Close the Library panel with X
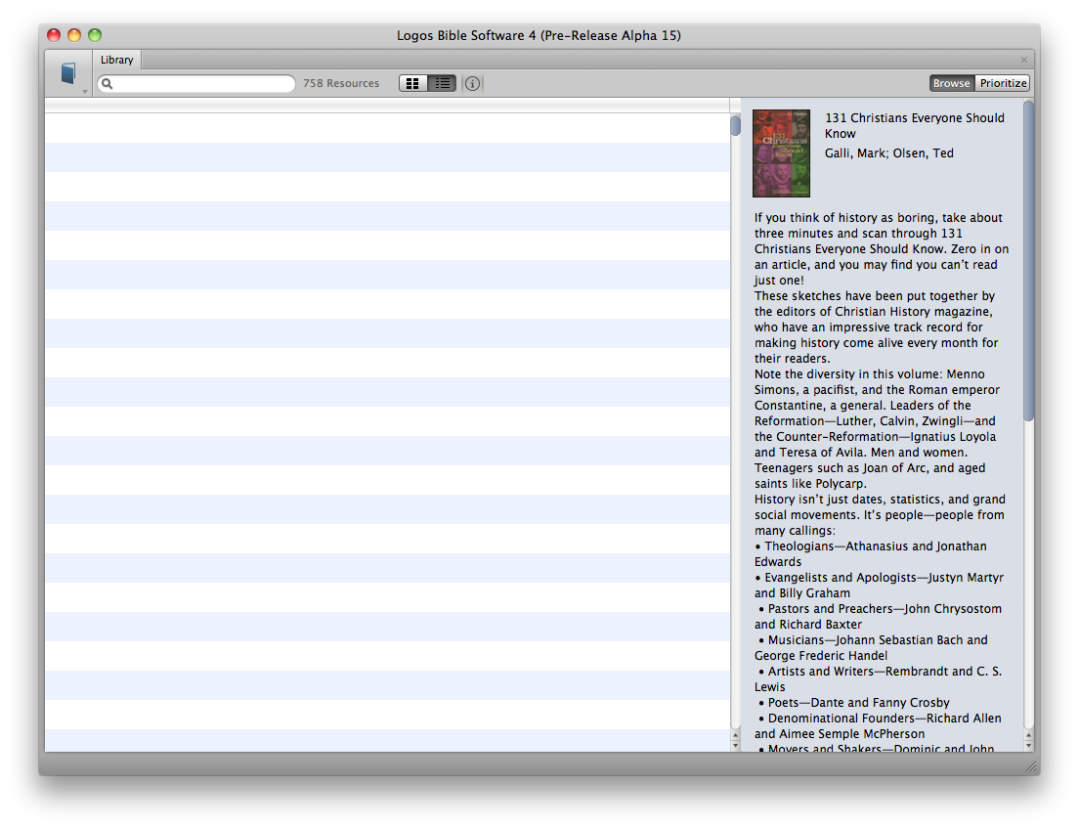Screen dimensions: 1079x829 (x=1024, y=60)
